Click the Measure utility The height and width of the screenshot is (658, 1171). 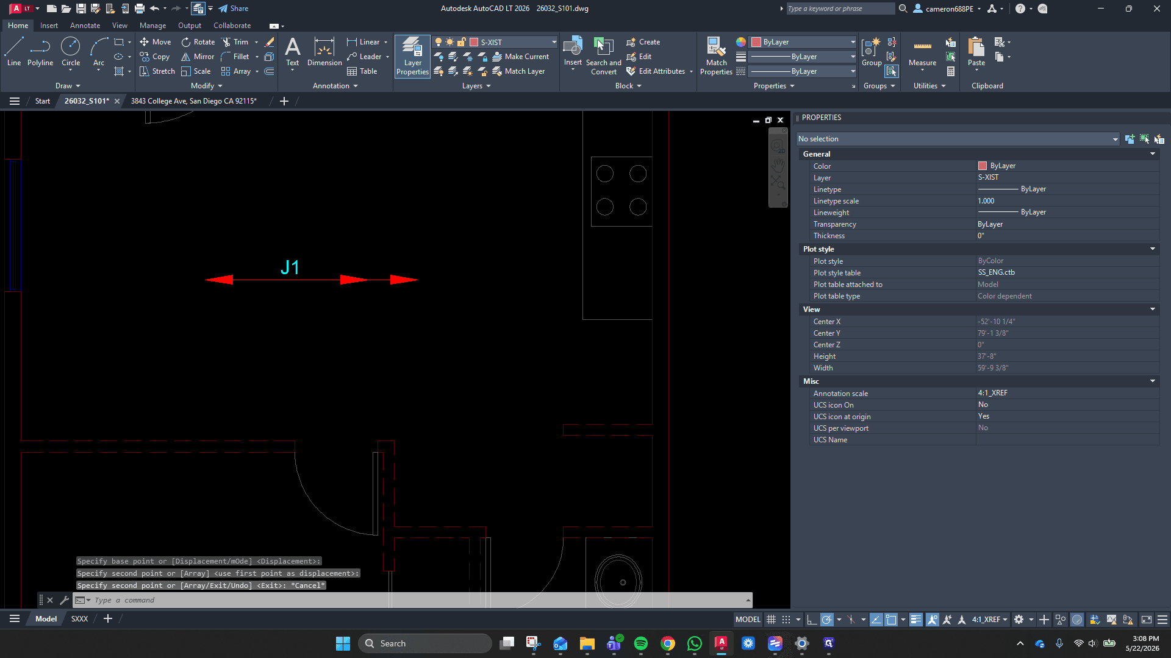922,51
